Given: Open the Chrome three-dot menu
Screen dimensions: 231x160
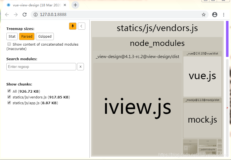Looking at the screenshot, I should tap(224, 15).
